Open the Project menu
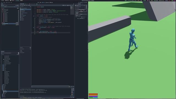 (4, 2)
